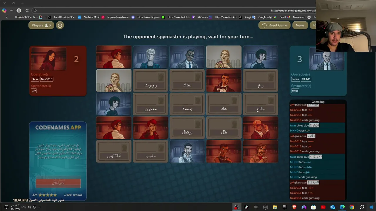Click log entry MHND ends guessing

pyautogui.click(x=303, y=177)
